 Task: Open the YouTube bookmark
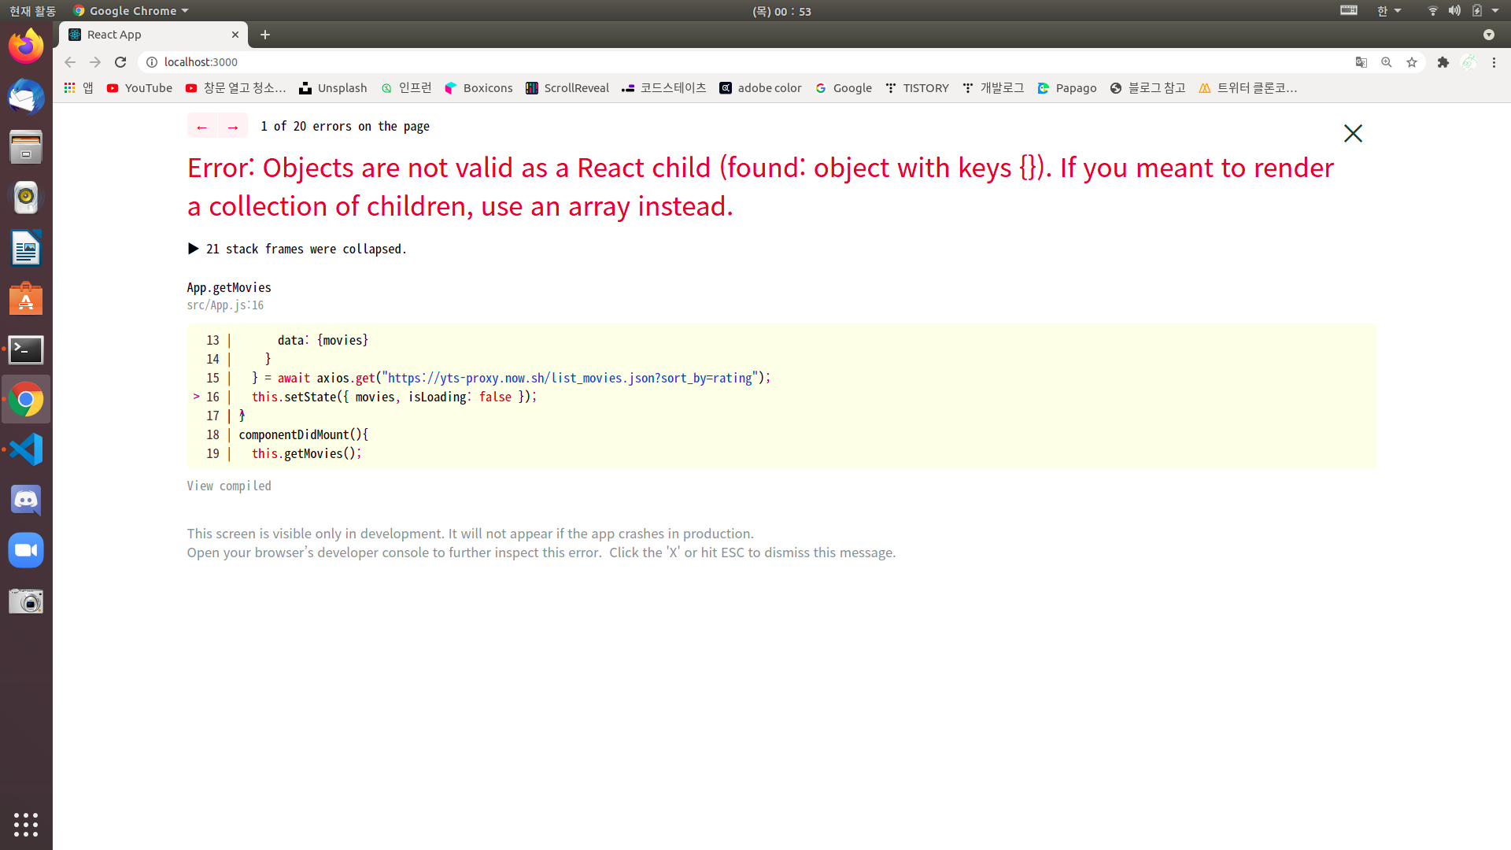coord(139,88)
